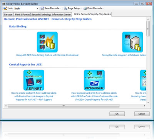
Task: Open the Saving Barcode in Database thumbnail
Action: pyautogui.click(x=132, y=42)
